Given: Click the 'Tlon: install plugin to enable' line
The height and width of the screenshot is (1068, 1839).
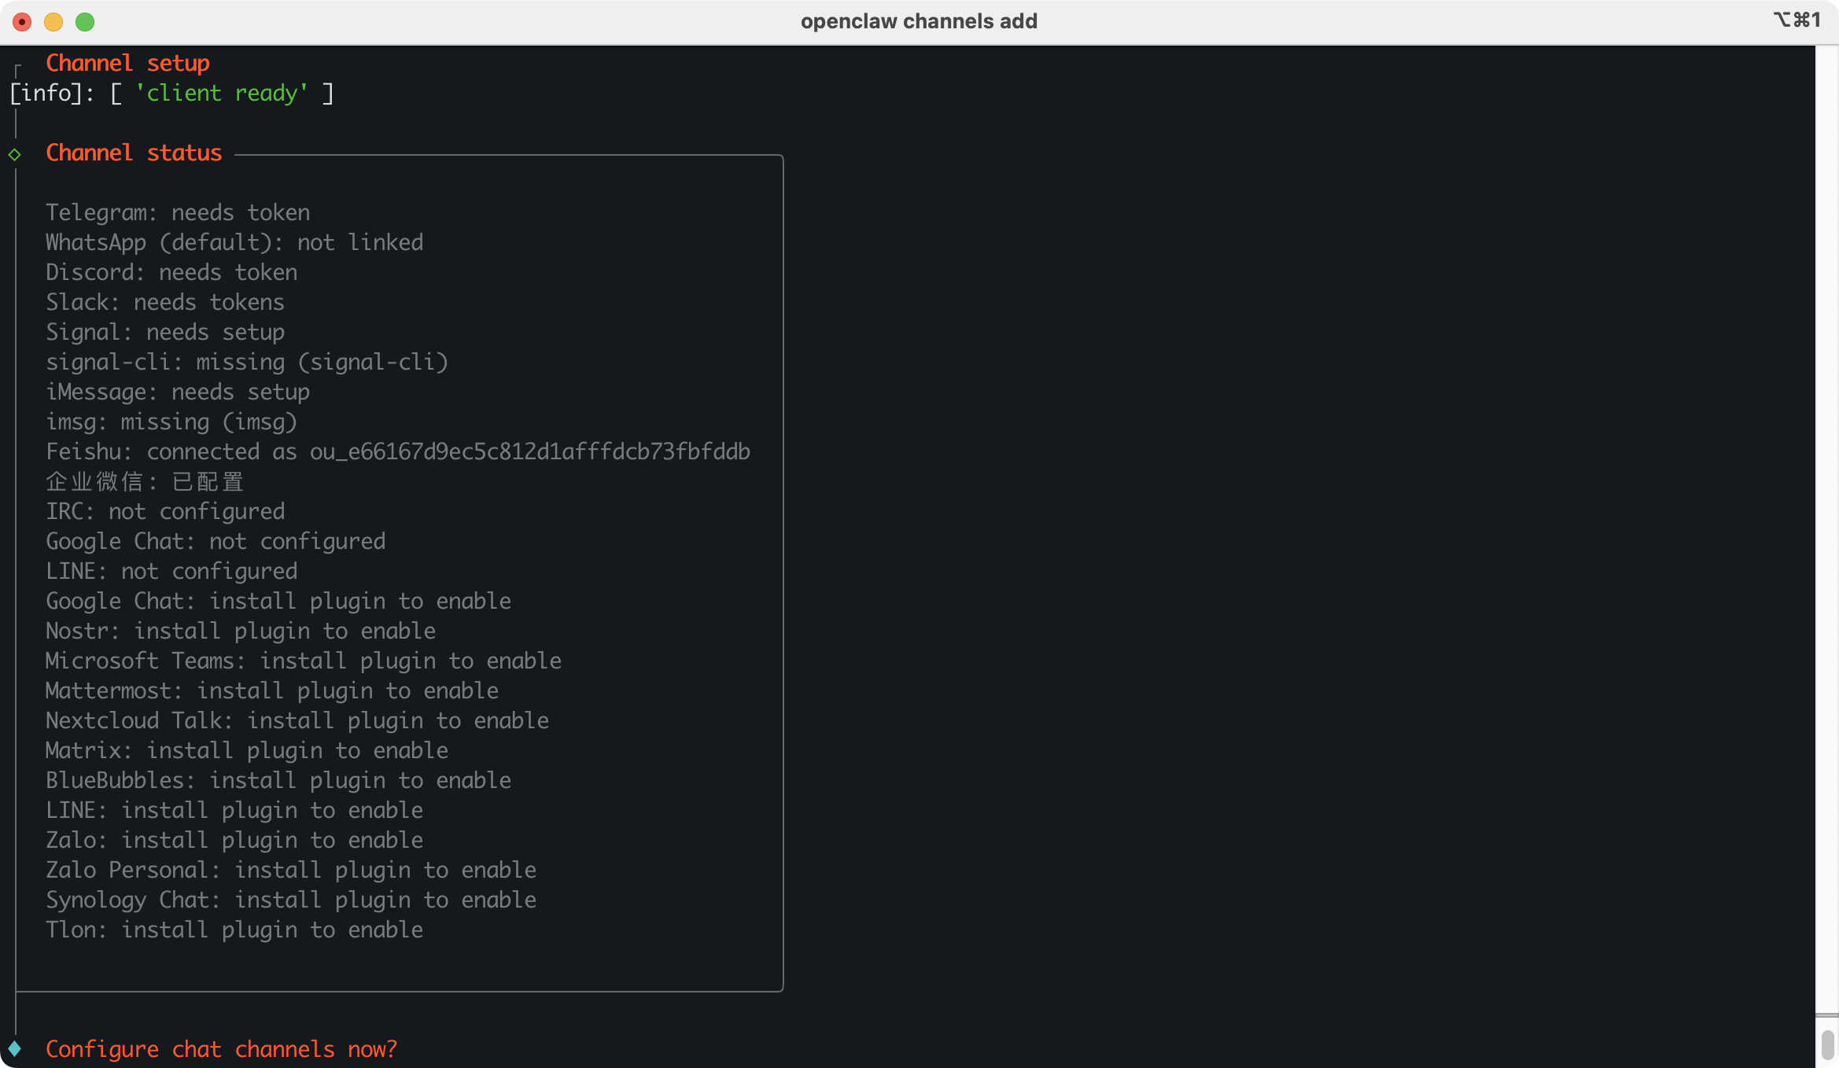Looking at the screenshot, I should coord(234,930).
